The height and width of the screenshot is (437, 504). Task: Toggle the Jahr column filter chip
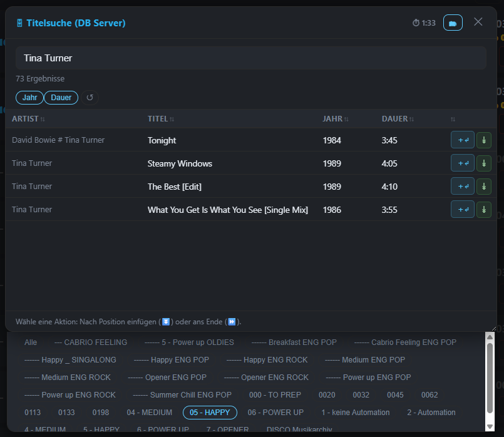tap(29, 98)
